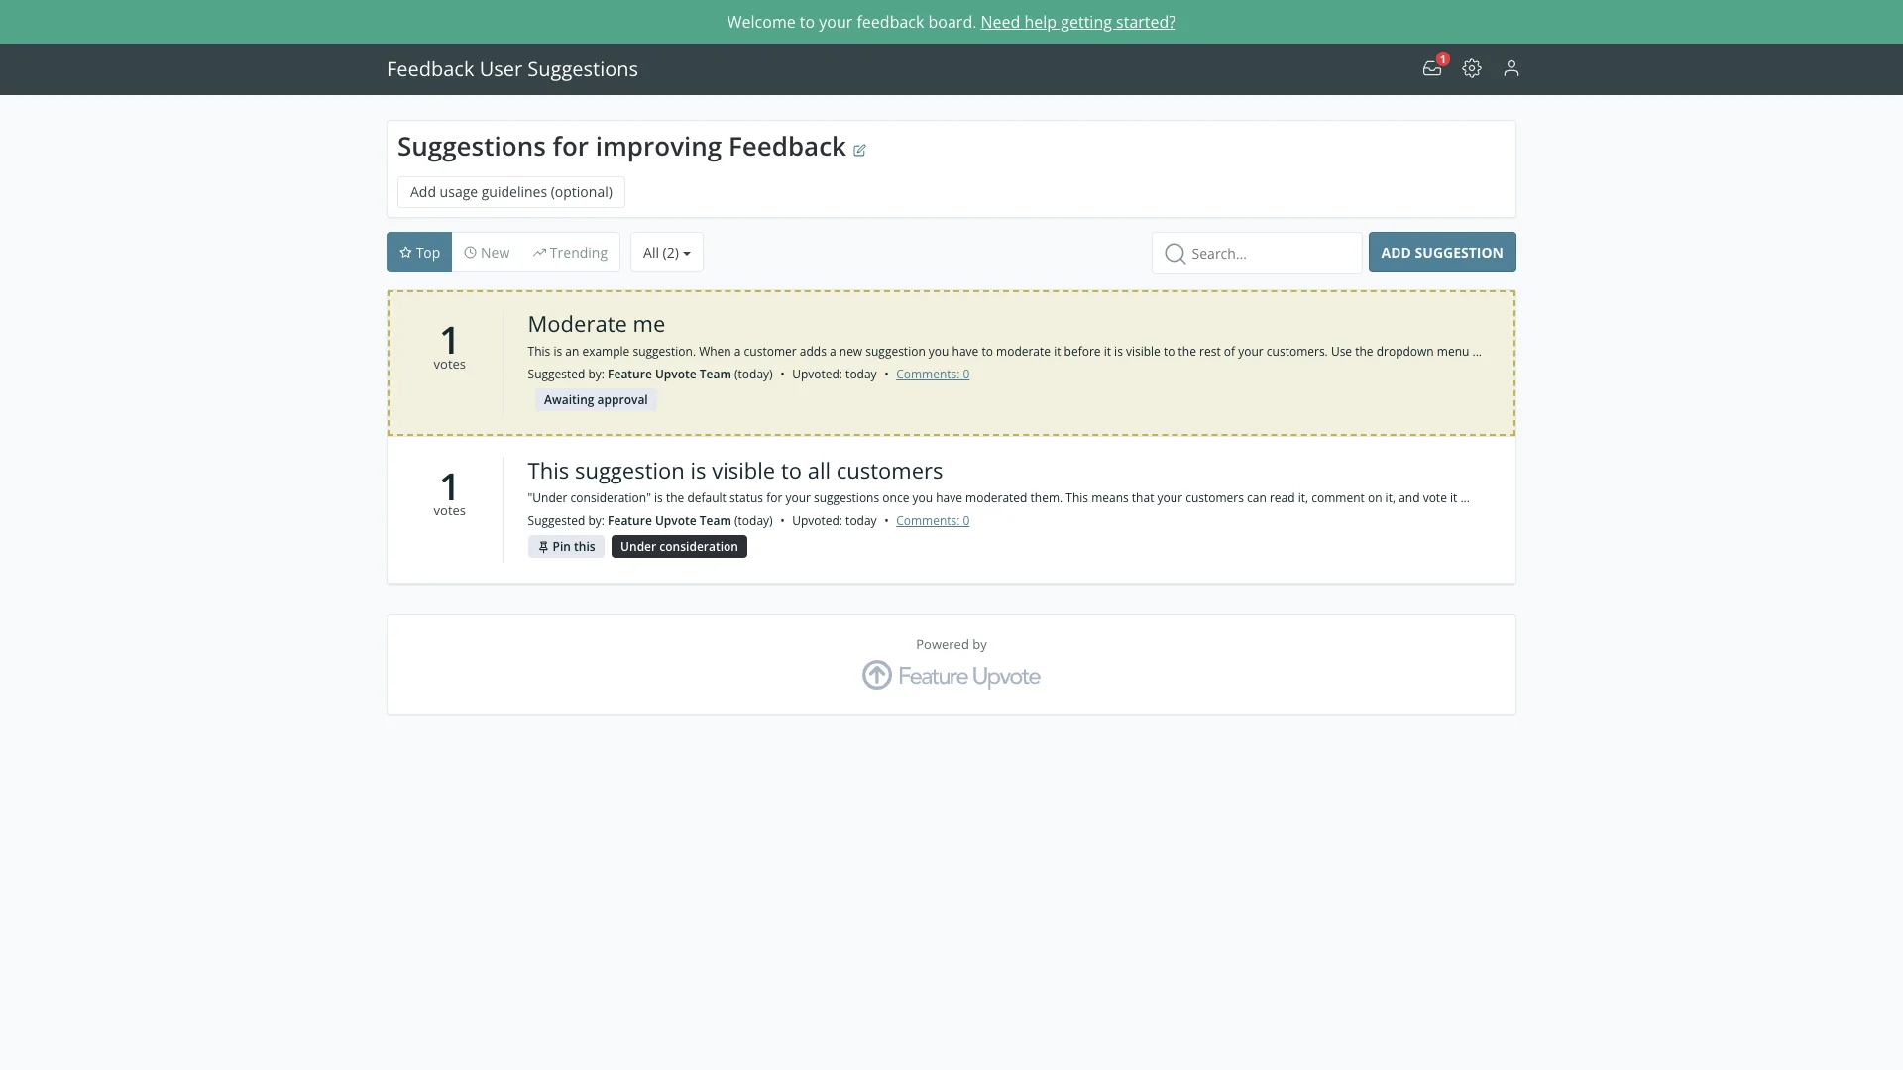The image size is (1903, 1070).
Task: Open the Under consideration status dropdown
Action: pyautogui.click(x=678, y=546)
